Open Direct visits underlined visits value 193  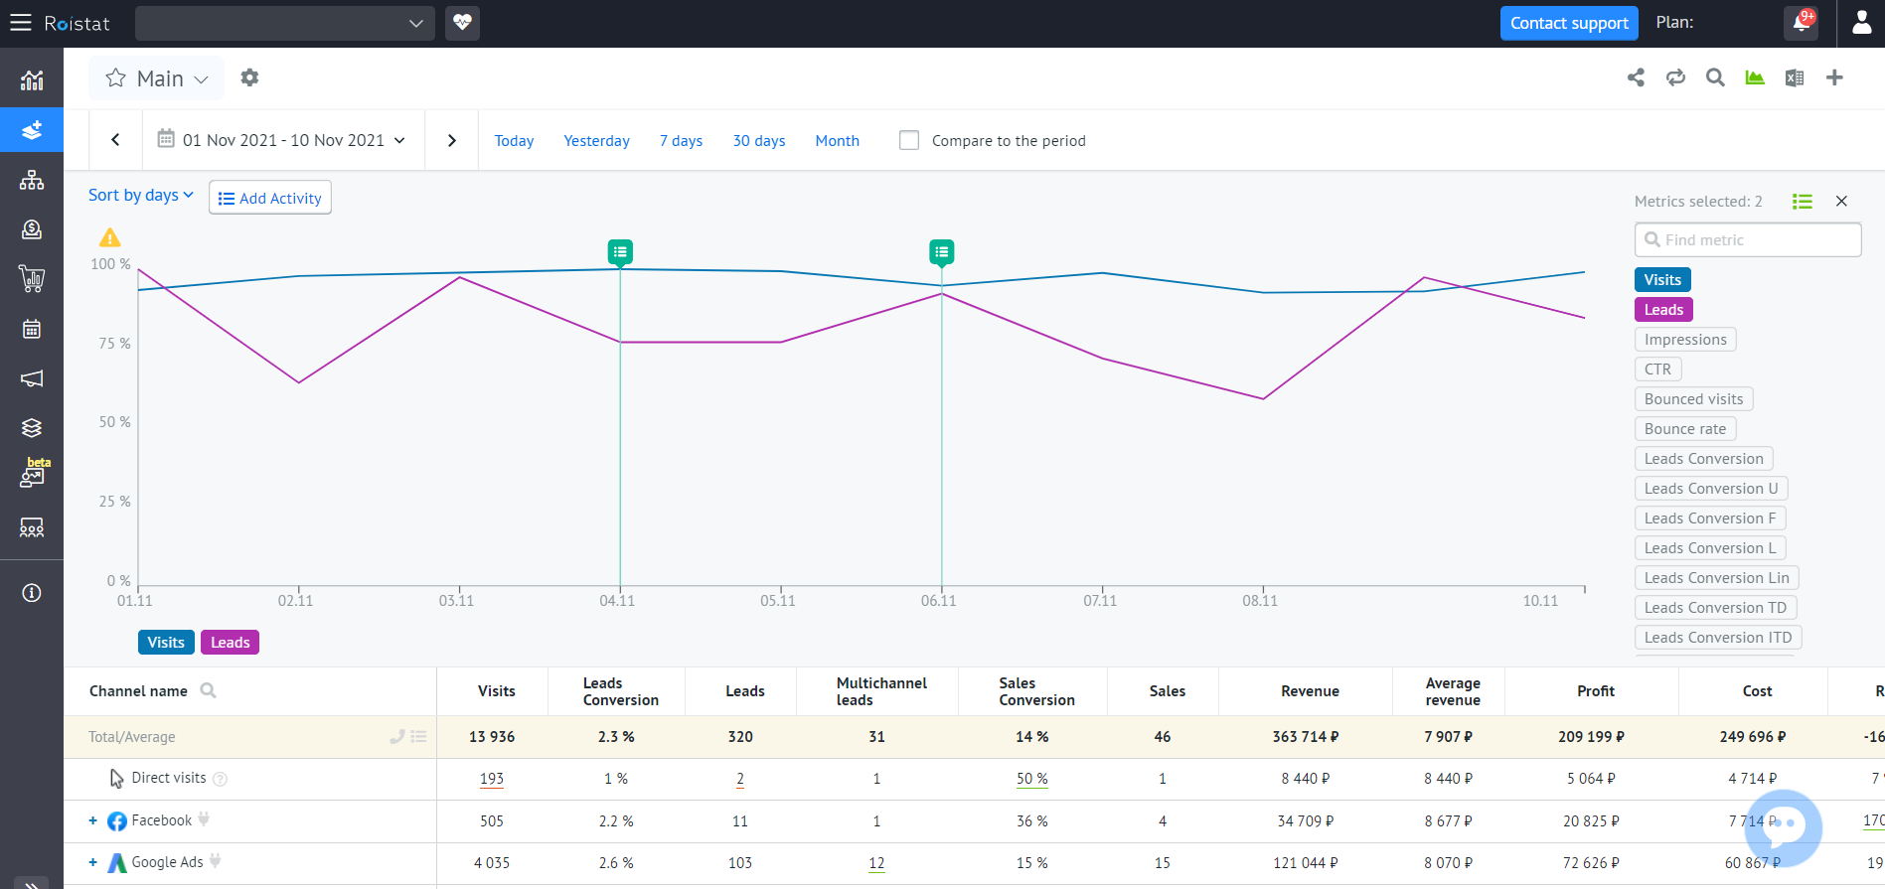coord(492,779)
